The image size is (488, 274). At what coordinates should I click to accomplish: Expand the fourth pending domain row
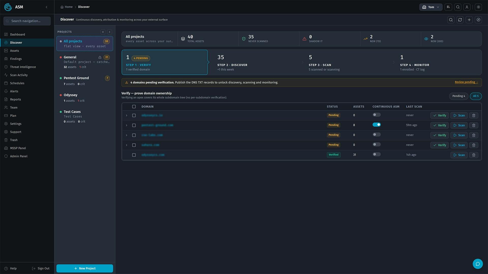(x=127, y=145)
